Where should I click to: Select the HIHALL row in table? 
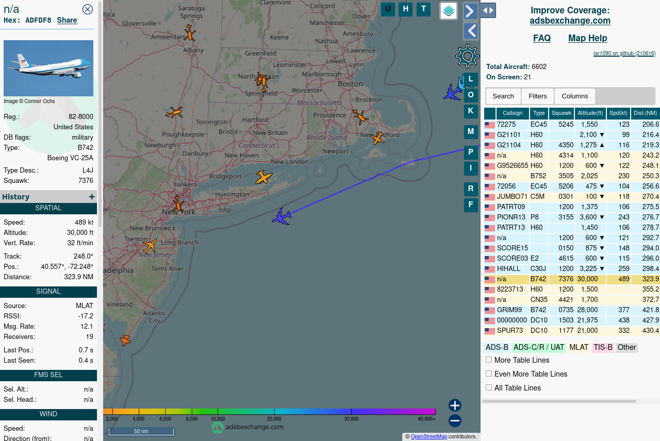tap(572, 268)
